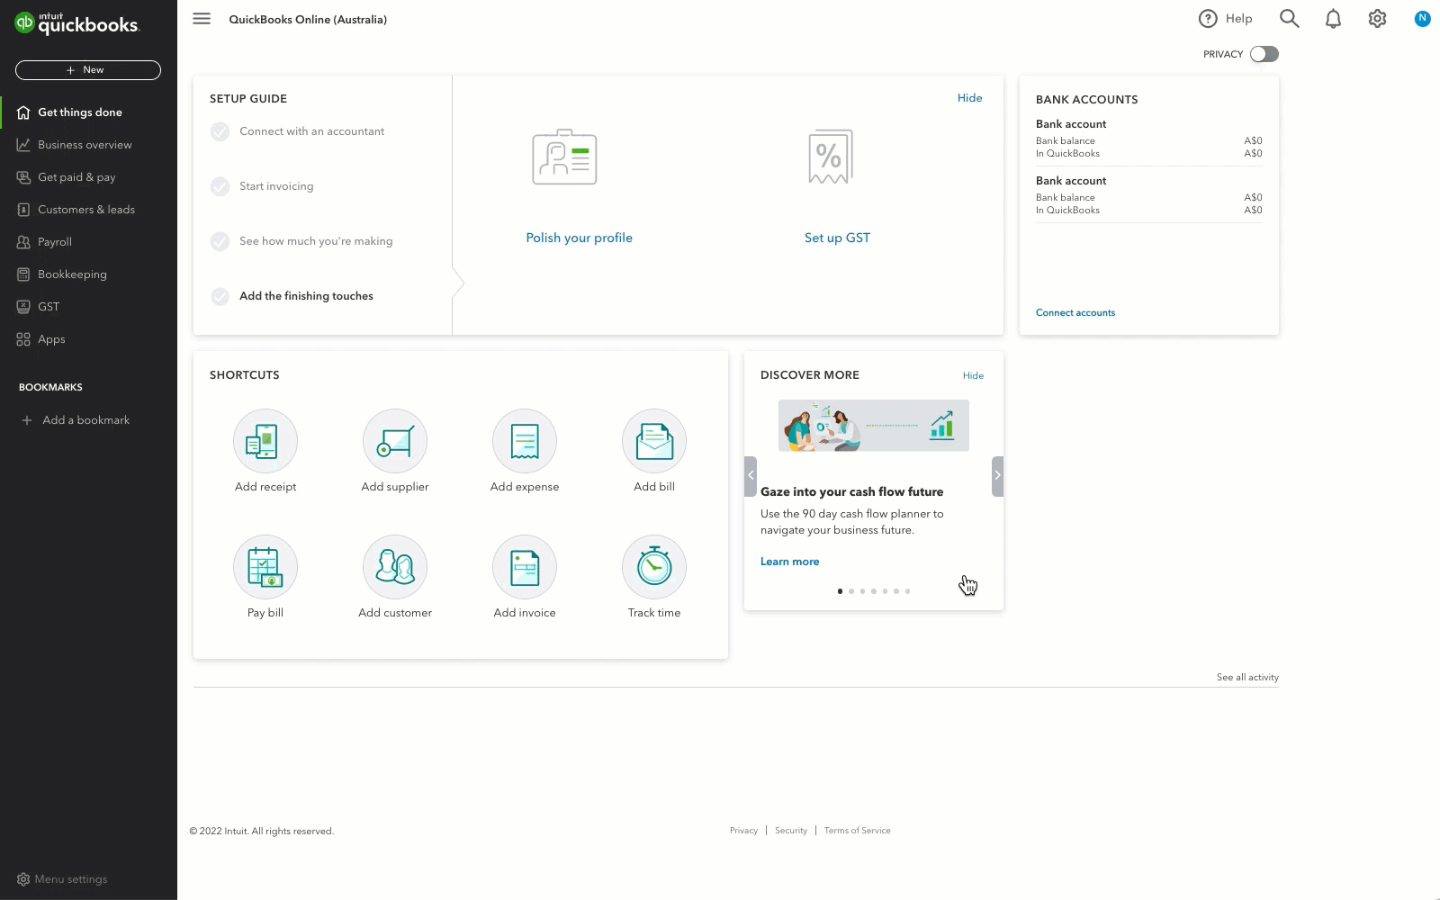Click the Menu settings label
This screenshot has height=900, width=1440.
click(71, 879)
